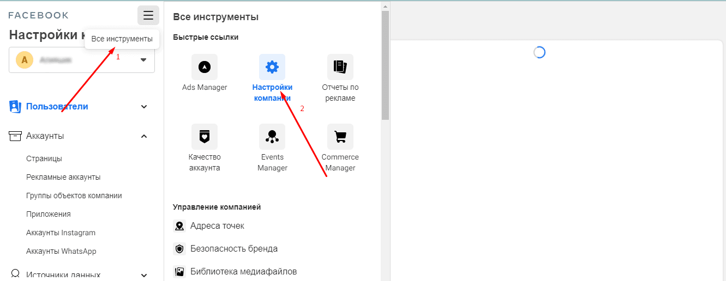
Task: Collapse the Аккаунты section chevron
Action: [144, 136]
